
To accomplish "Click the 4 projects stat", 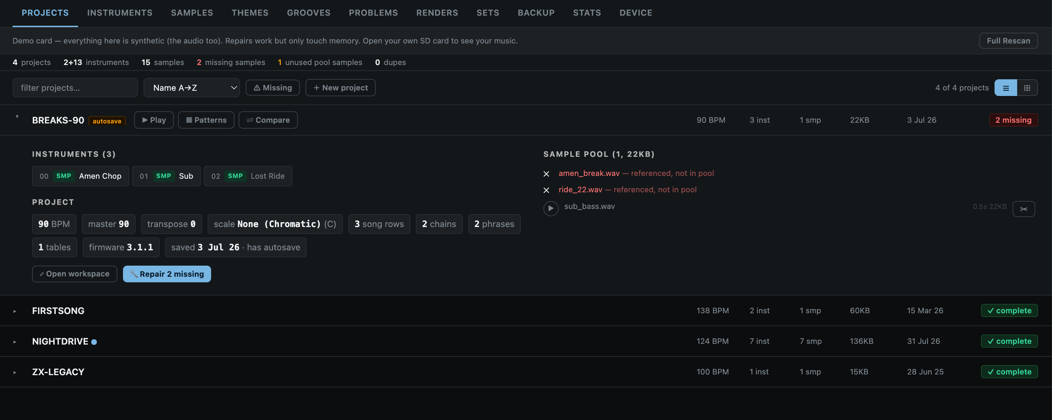I will [31, 62].
